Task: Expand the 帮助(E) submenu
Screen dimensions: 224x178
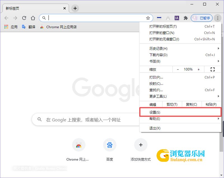Action: [180, 119]
